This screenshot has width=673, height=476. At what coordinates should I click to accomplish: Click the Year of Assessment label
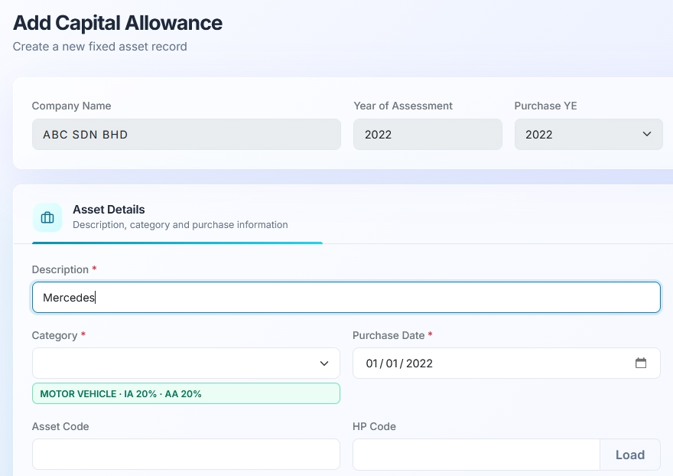coord(403,106)
